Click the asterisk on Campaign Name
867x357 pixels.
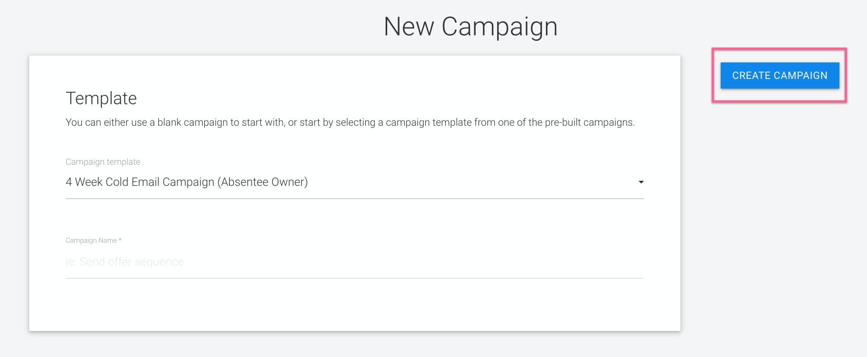[120, 240]
